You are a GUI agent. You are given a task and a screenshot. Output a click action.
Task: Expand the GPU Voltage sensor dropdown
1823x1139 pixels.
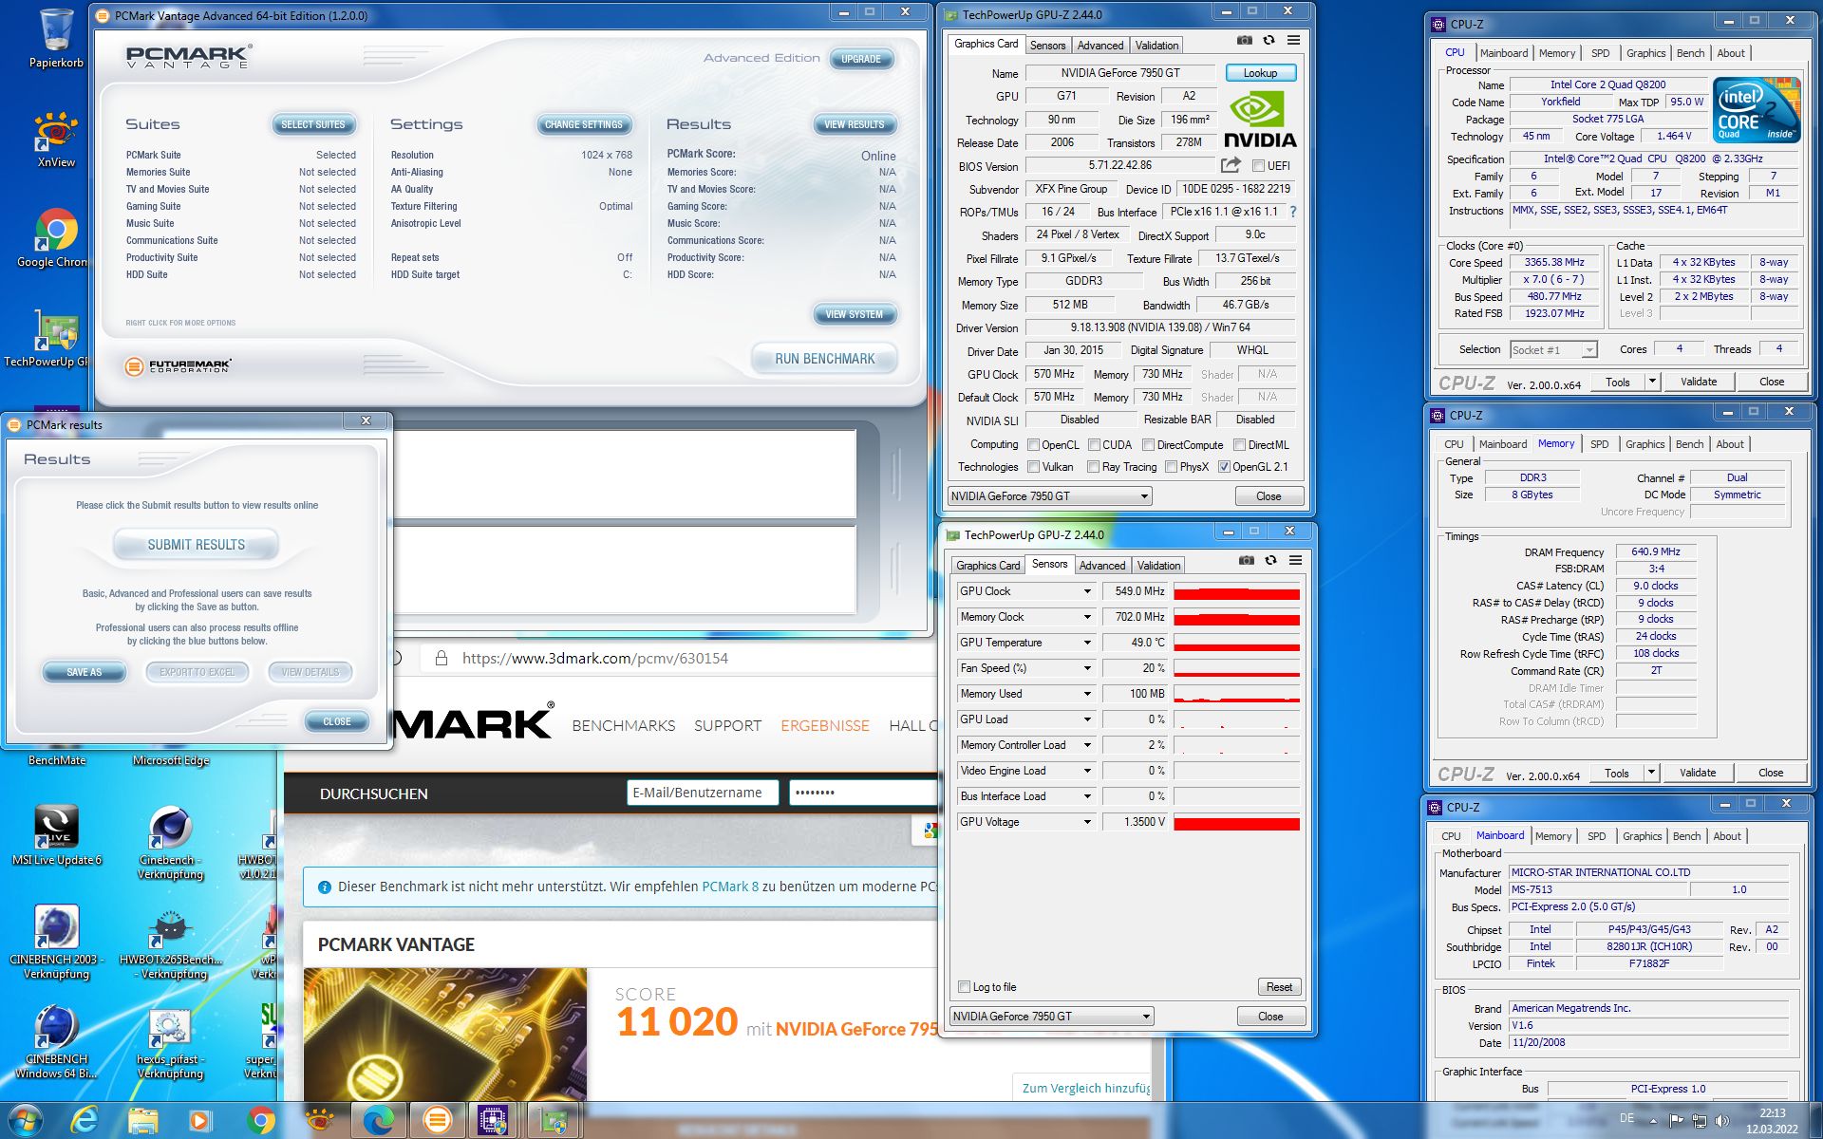(x=1087, y=822)
